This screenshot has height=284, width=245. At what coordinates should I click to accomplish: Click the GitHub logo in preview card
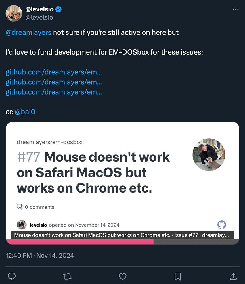click(x=221, y=225)
